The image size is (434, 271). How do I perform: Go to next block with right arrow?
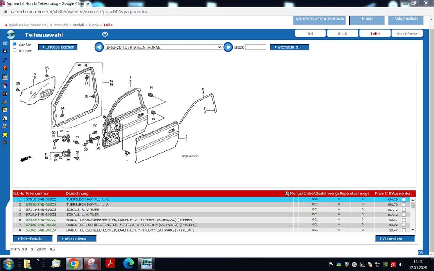(x=228, y=47)
